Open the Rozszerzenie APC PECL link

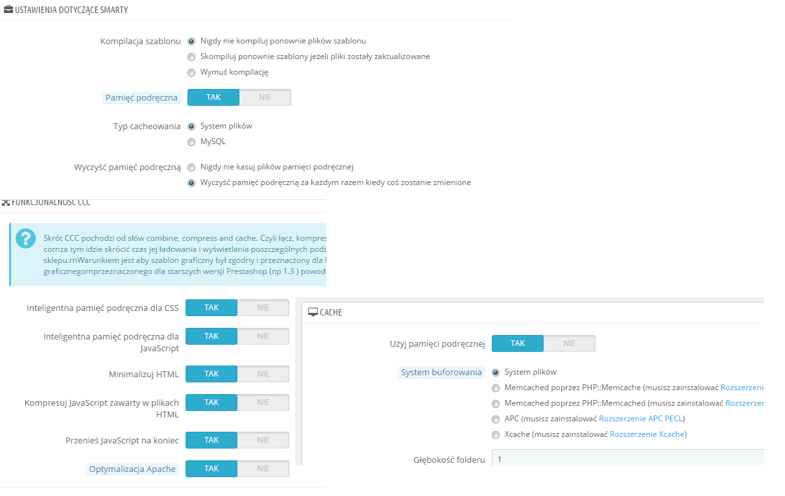pyautogui.click(x=641, y=419)
